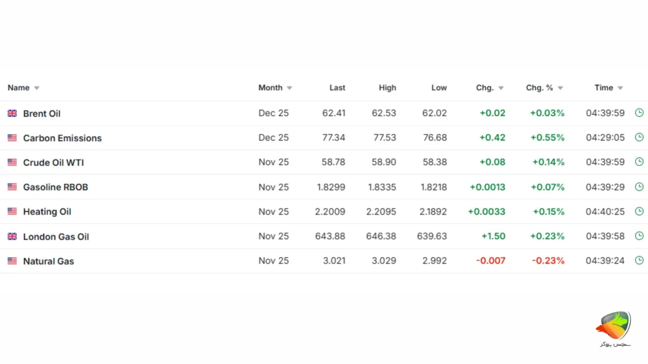The height and width of the screenshot is (364, 648).
Task: Click Carbon Emissions change +0.42
Action: click(492, 138)
